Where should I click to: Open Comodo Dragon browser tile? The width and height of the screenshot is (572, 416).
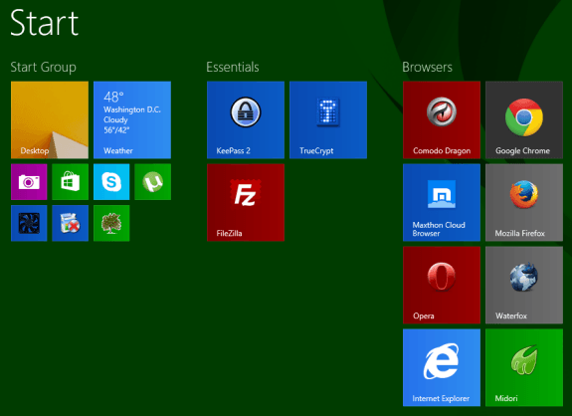[442, 120]
